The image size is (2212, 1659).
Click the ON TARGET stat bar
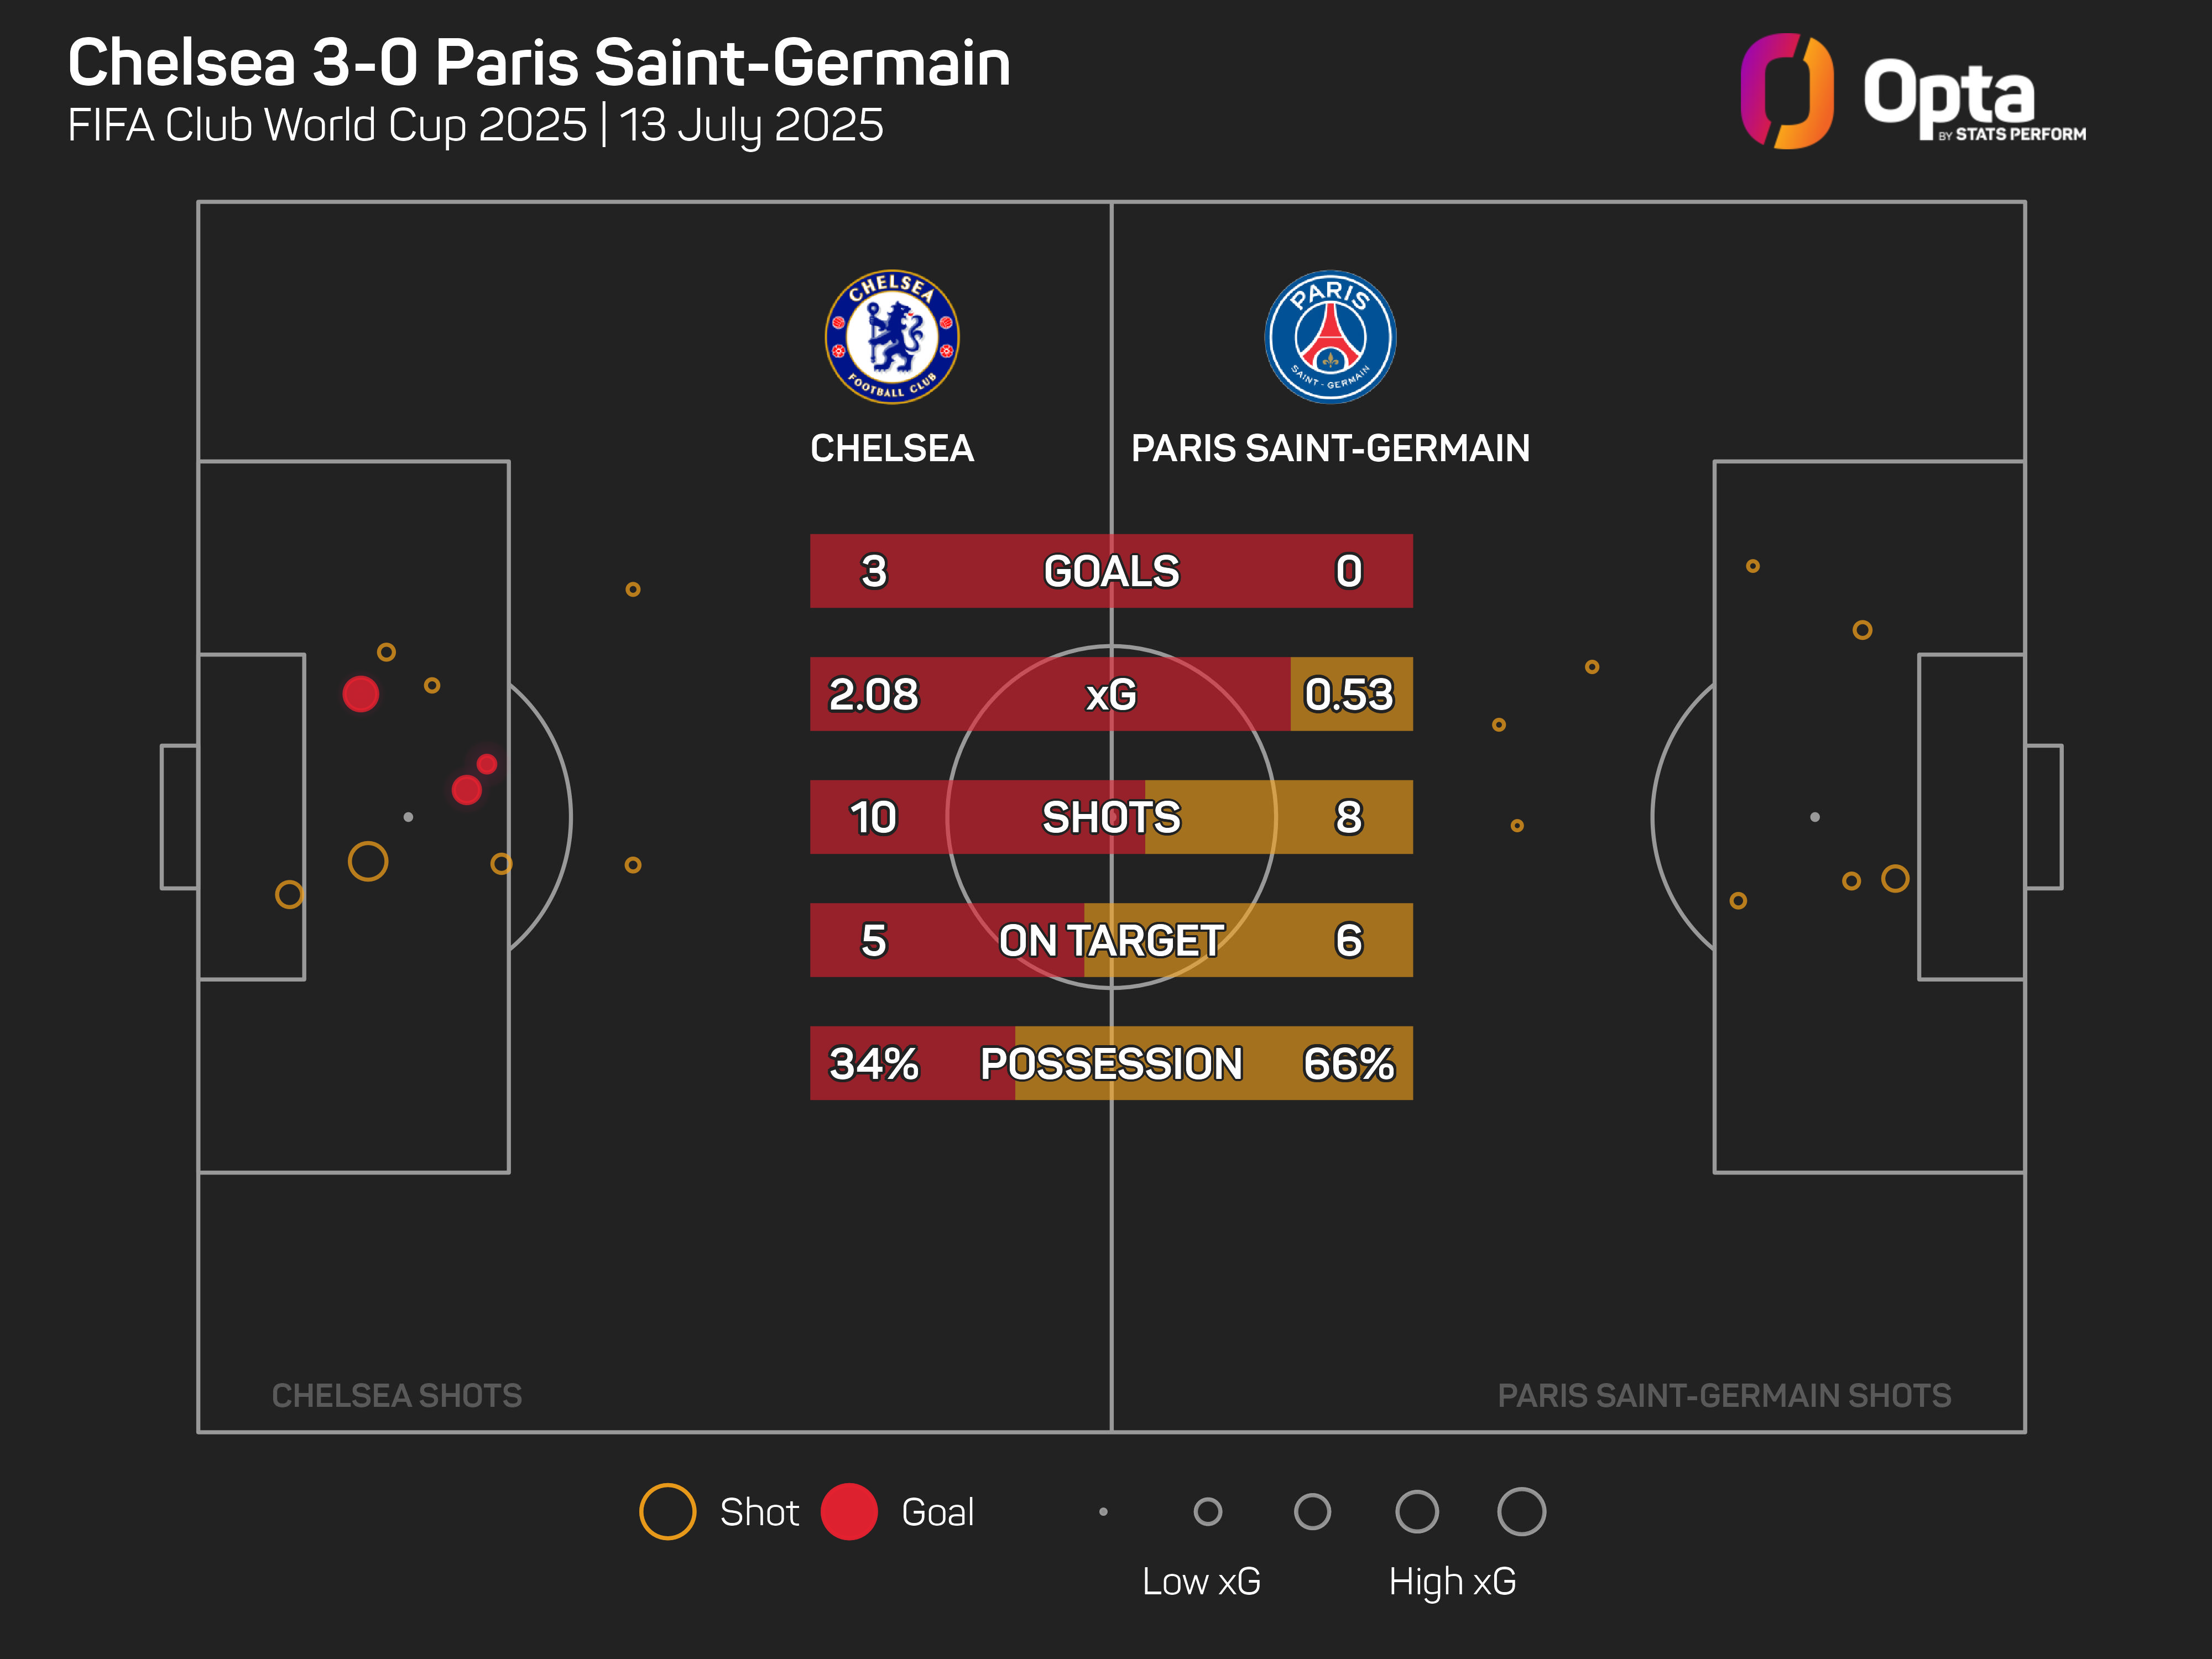point(1111,940)
